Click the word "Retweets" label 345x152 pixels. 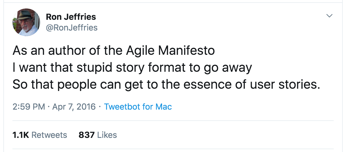[49, 135]
